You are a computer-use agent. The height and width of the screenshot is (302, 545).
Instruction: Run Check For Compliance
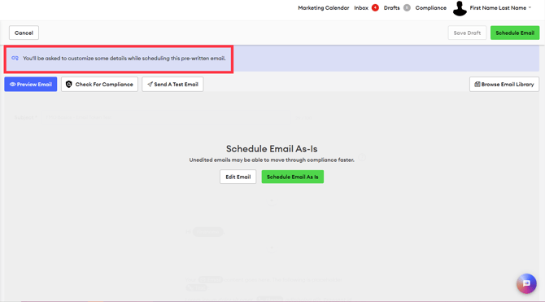point(99,84)
